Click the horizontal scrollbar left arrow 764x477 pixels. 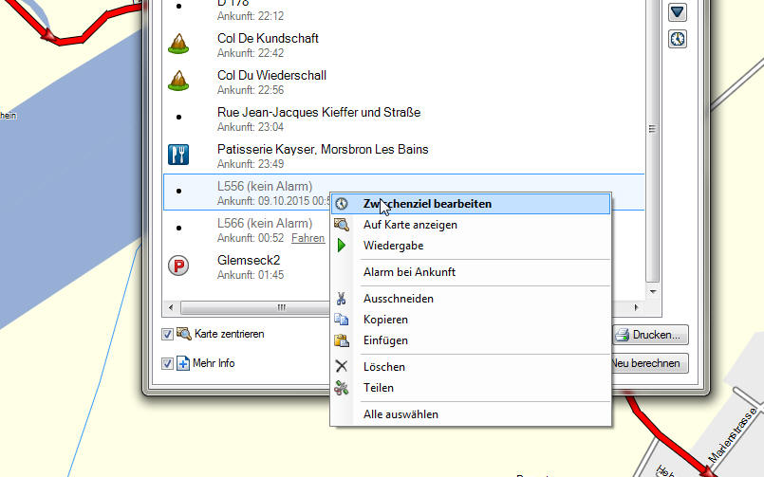(x=171, y=307)
